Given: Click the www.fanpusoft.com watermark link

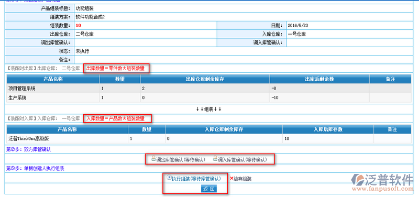Looking at the screenshot, I should pyautogui.click(x=383, y=189).
